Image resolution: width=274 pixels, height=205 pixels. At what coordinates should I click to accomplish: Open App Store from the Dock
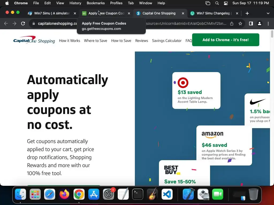point(94,194)
